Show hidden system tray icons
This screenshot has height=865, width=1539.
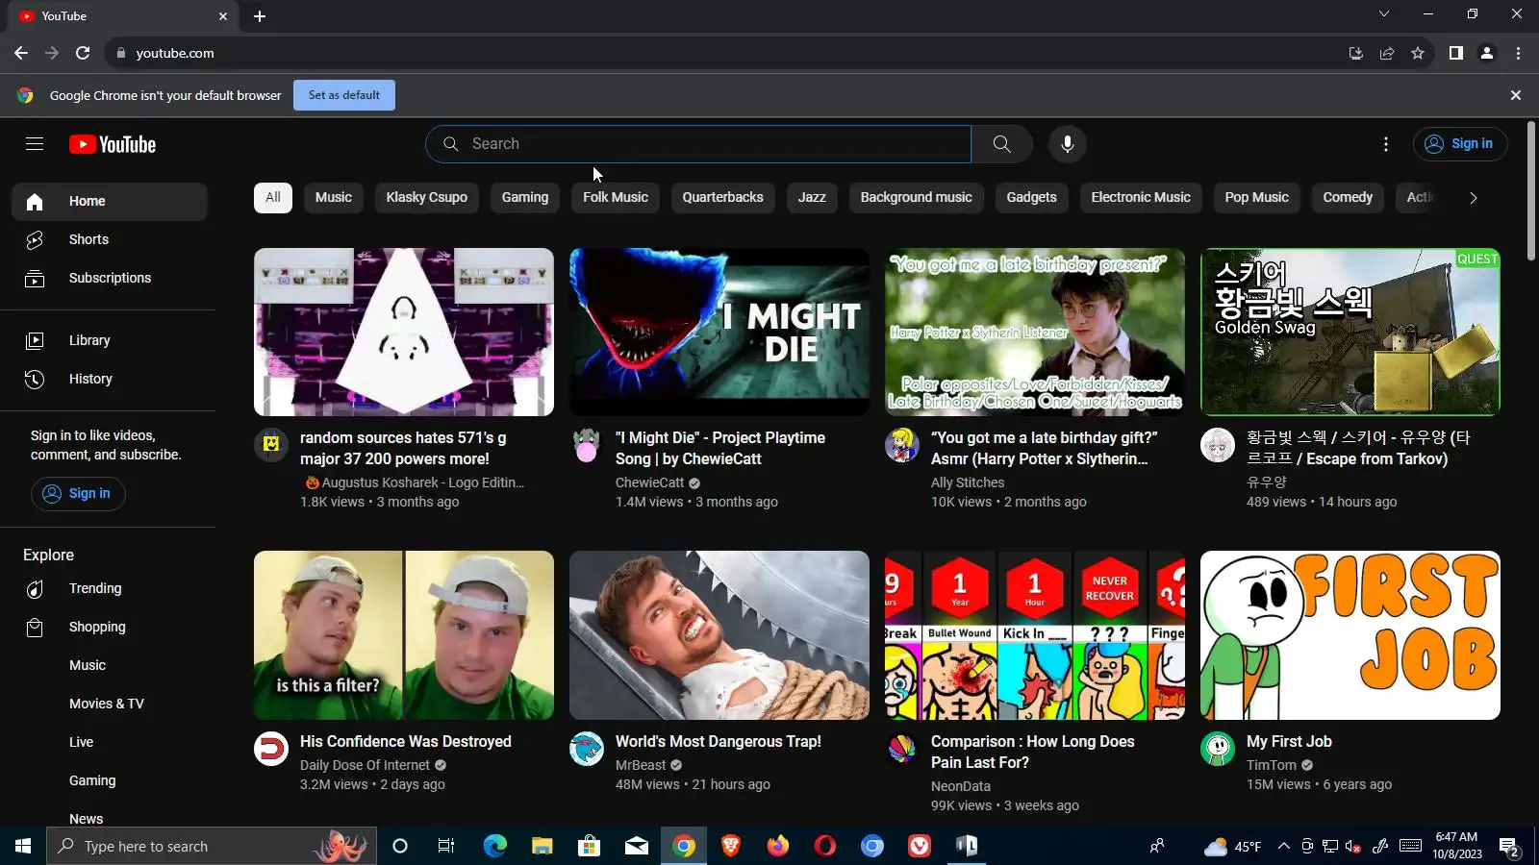pyautogui.click(x=1284, y=847)
